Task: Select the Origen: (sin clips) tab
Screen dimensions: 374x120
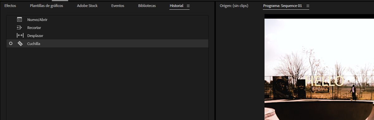Action: (x=234, y=6)
